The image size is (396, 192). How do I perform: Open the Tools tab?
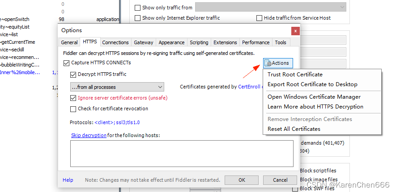coord(281,42)
